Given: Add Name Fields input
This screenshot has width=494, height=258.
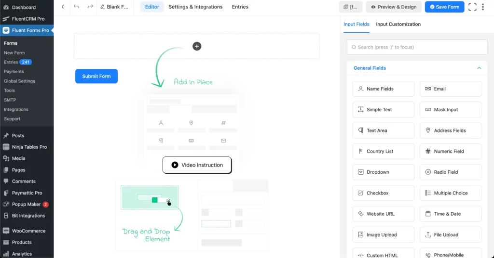Looking at the screenshot, I should [x=383, y=89].
